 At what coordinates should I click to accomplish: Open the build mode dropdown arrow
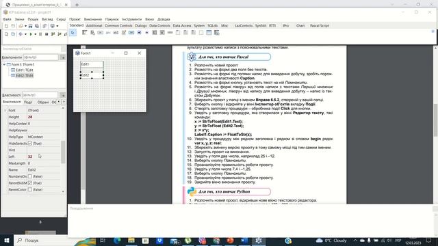click(25, 34)
